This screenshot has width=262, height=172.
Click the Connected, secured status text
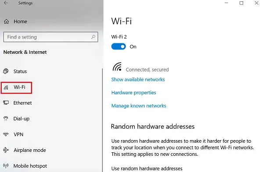[147, 70]
